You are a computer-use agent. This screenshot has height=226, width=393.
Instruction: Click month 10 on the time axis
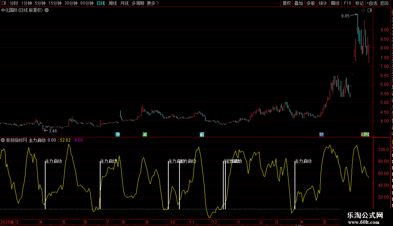click(x=173, y=222)
